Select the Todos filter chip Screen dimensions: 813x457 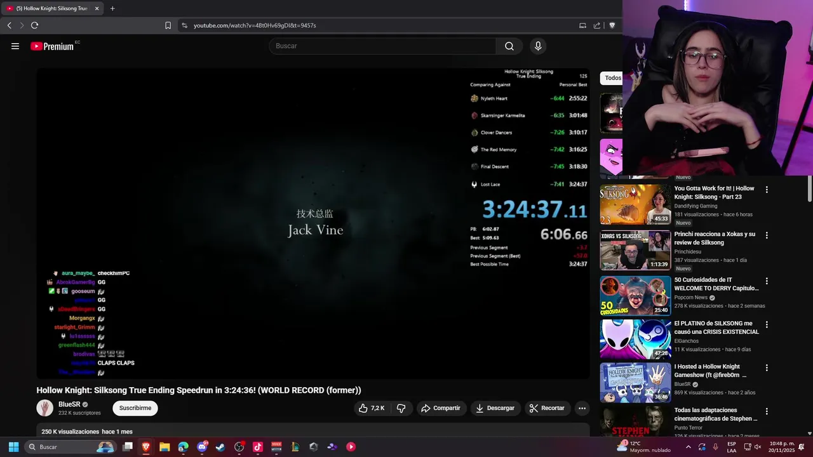612,78
